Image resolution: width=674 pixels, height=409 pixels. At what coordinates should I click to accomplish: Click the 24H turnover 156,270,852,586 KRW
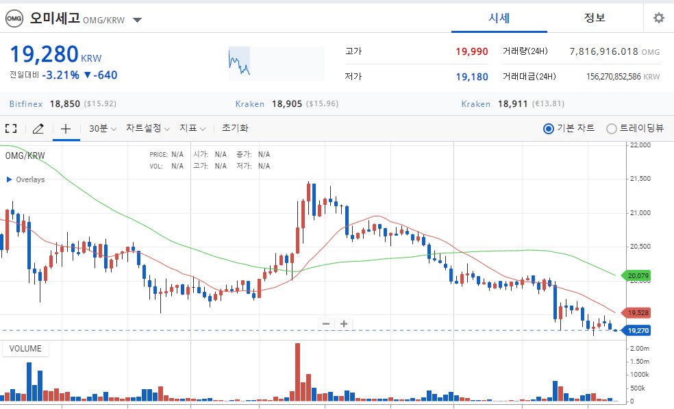pos(623,77)
